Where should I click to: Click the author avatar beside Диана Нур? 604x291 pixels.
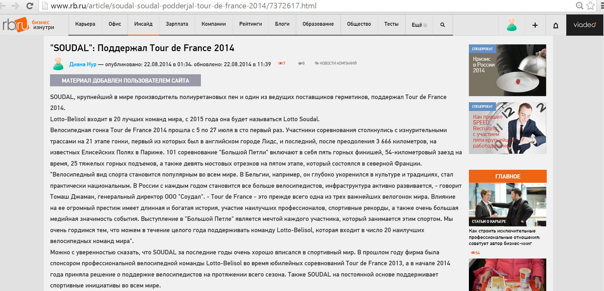[58, 64]
